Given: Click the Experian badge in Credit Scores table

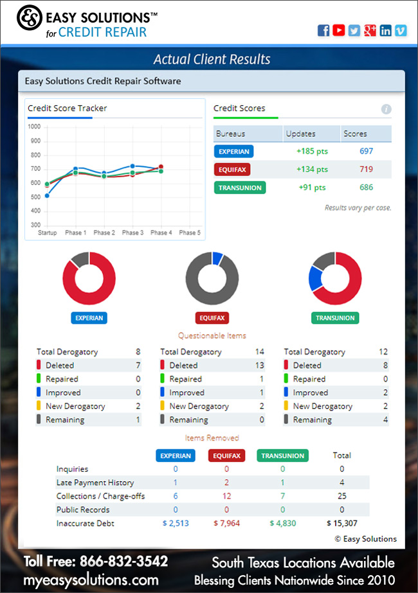Looking at the screenshot, I should click(x=233, y=151).
